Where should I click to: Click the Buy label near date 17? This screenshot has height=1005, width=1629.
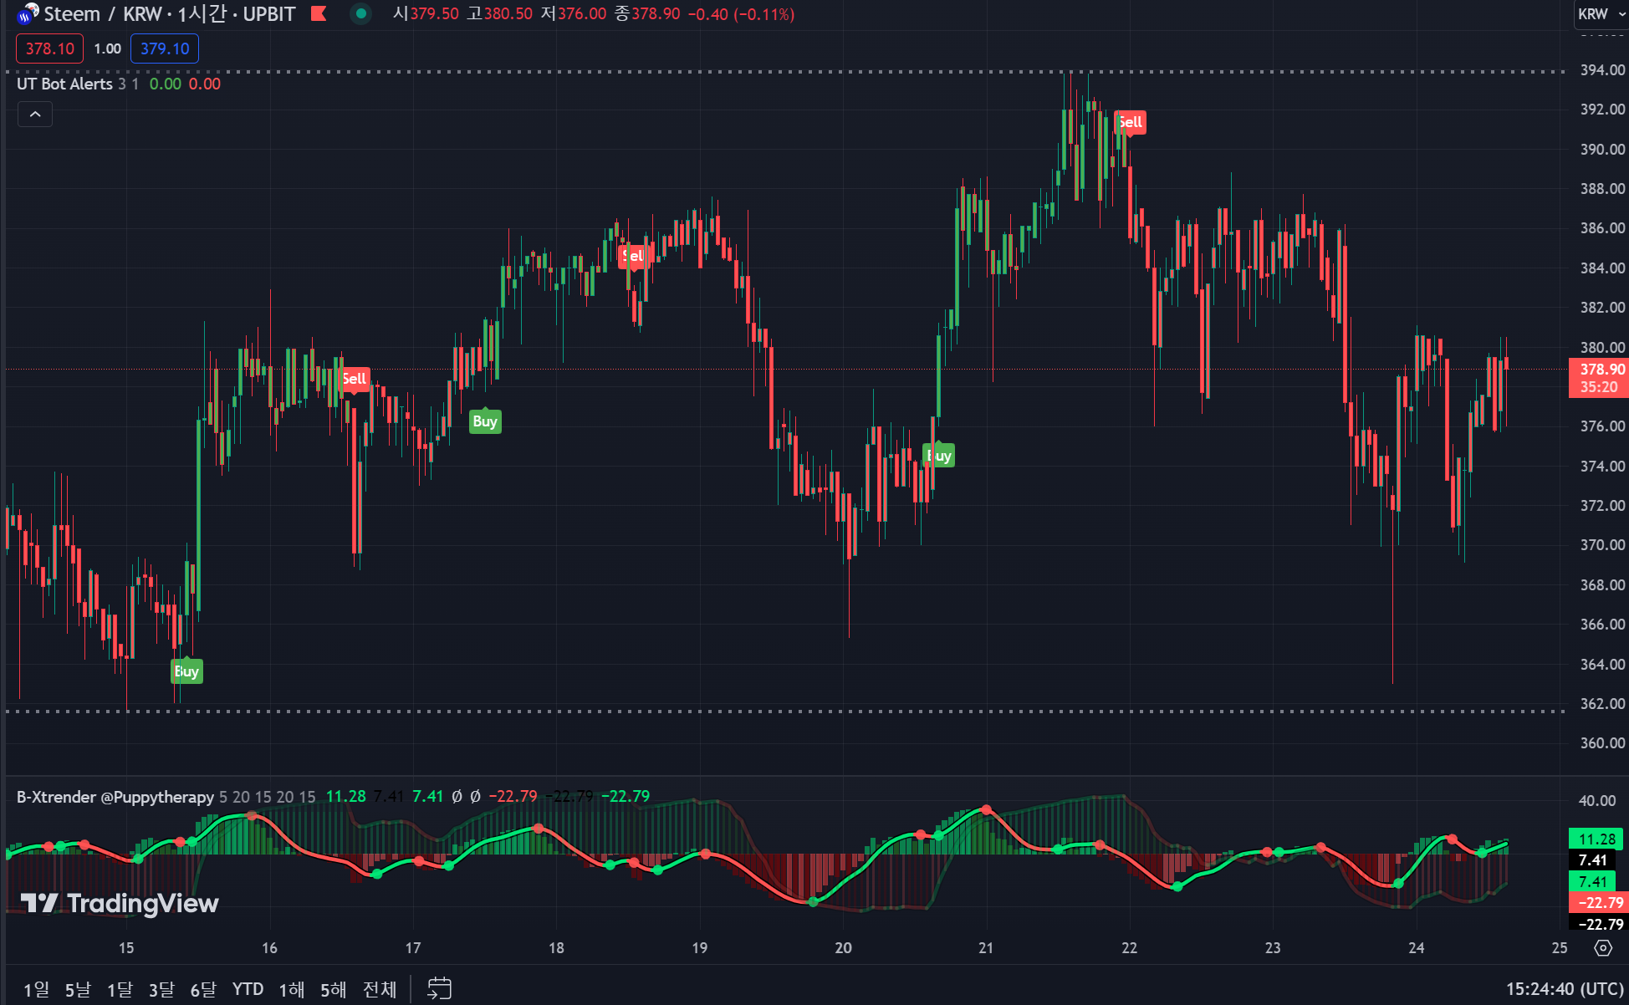(x=485, y=421)
